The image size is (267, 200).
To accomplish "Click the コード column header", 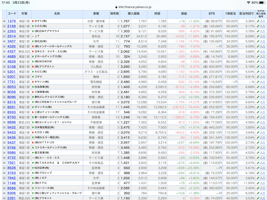I will [x=12, y=14].
